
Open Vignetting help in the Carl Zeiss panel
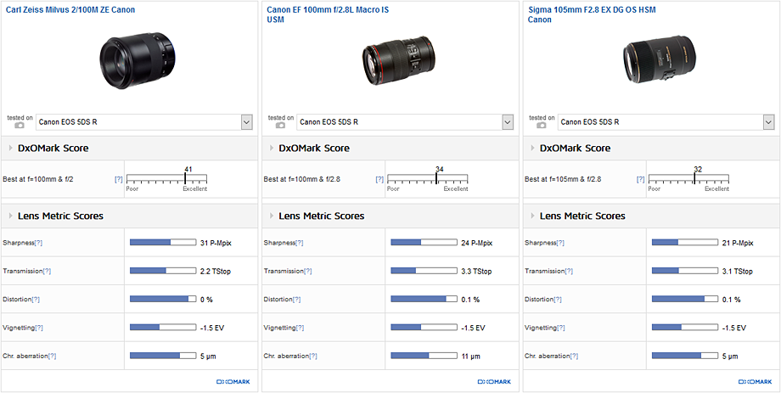coord(39,328)
